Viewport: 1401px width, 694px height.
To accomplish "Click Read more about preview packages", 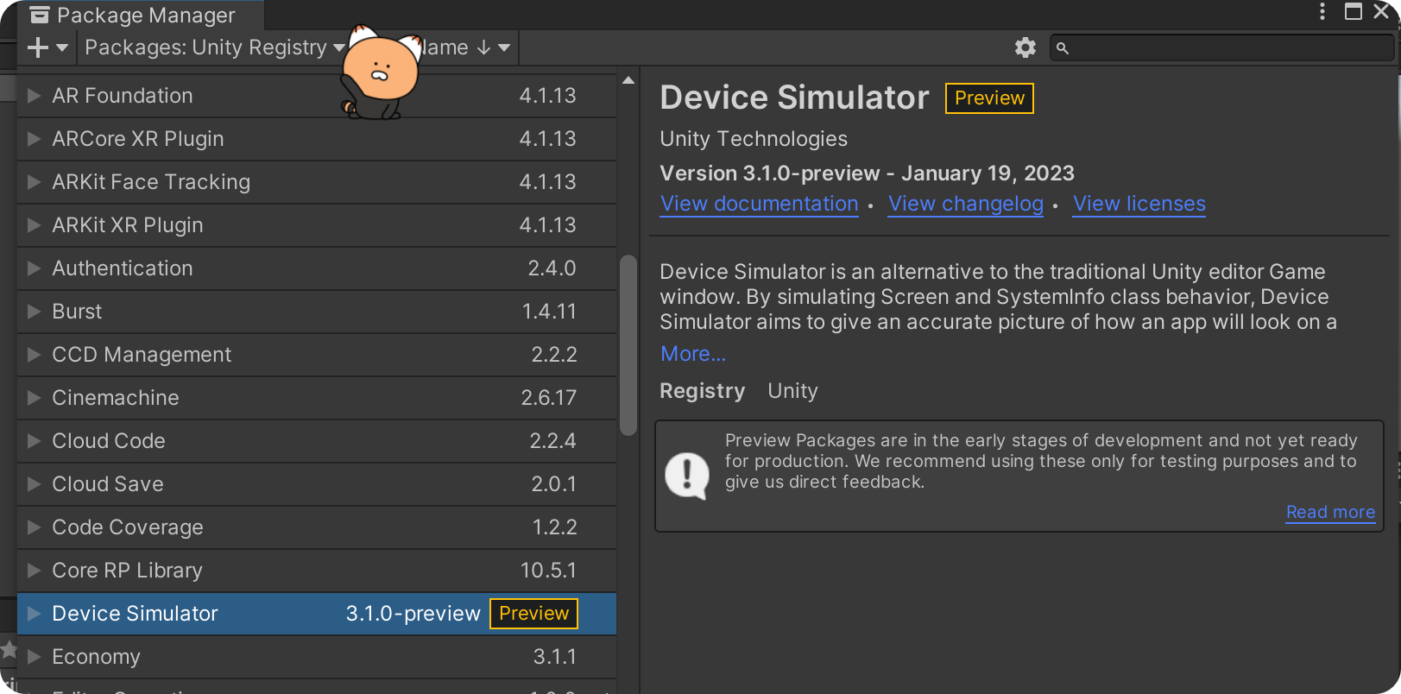I will (1330, 512).
